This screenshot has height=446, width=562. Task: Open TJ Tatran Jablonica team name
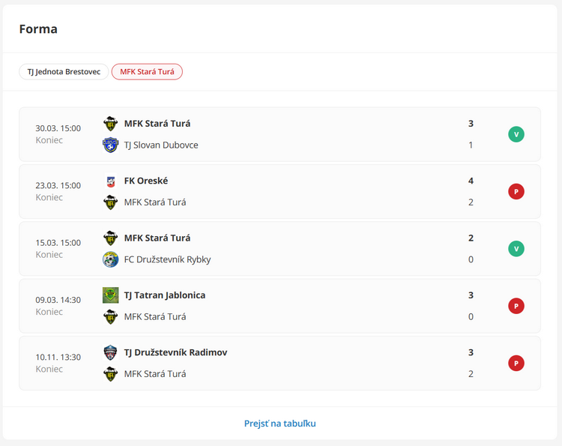[165, 295]
